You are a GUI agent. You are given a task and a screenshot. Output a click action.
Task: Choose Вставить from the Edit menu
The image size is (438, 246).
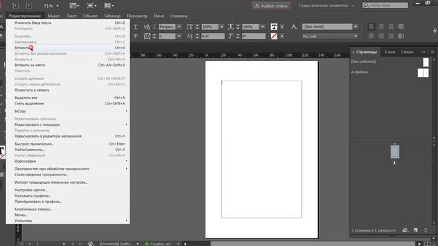(x=68, y=48)
